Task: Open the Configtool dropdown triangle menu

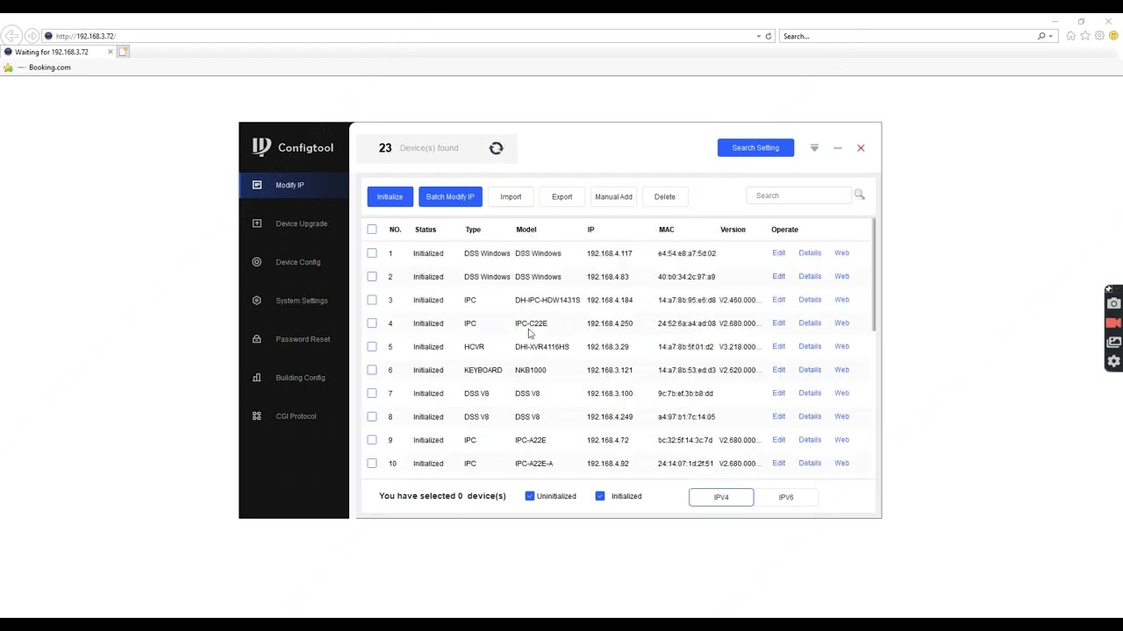Action: (814, 148)
